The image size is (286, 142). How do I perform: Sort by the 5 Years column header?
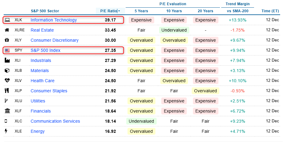[141, 11]
